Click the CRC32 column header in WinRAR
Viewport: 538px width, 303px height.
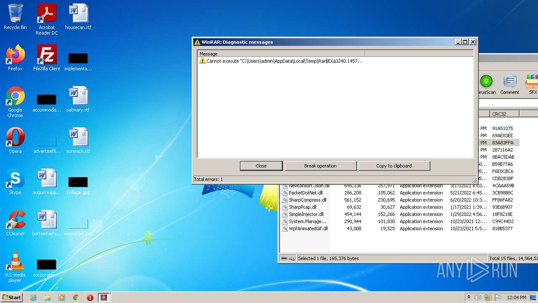click(504, 114)
